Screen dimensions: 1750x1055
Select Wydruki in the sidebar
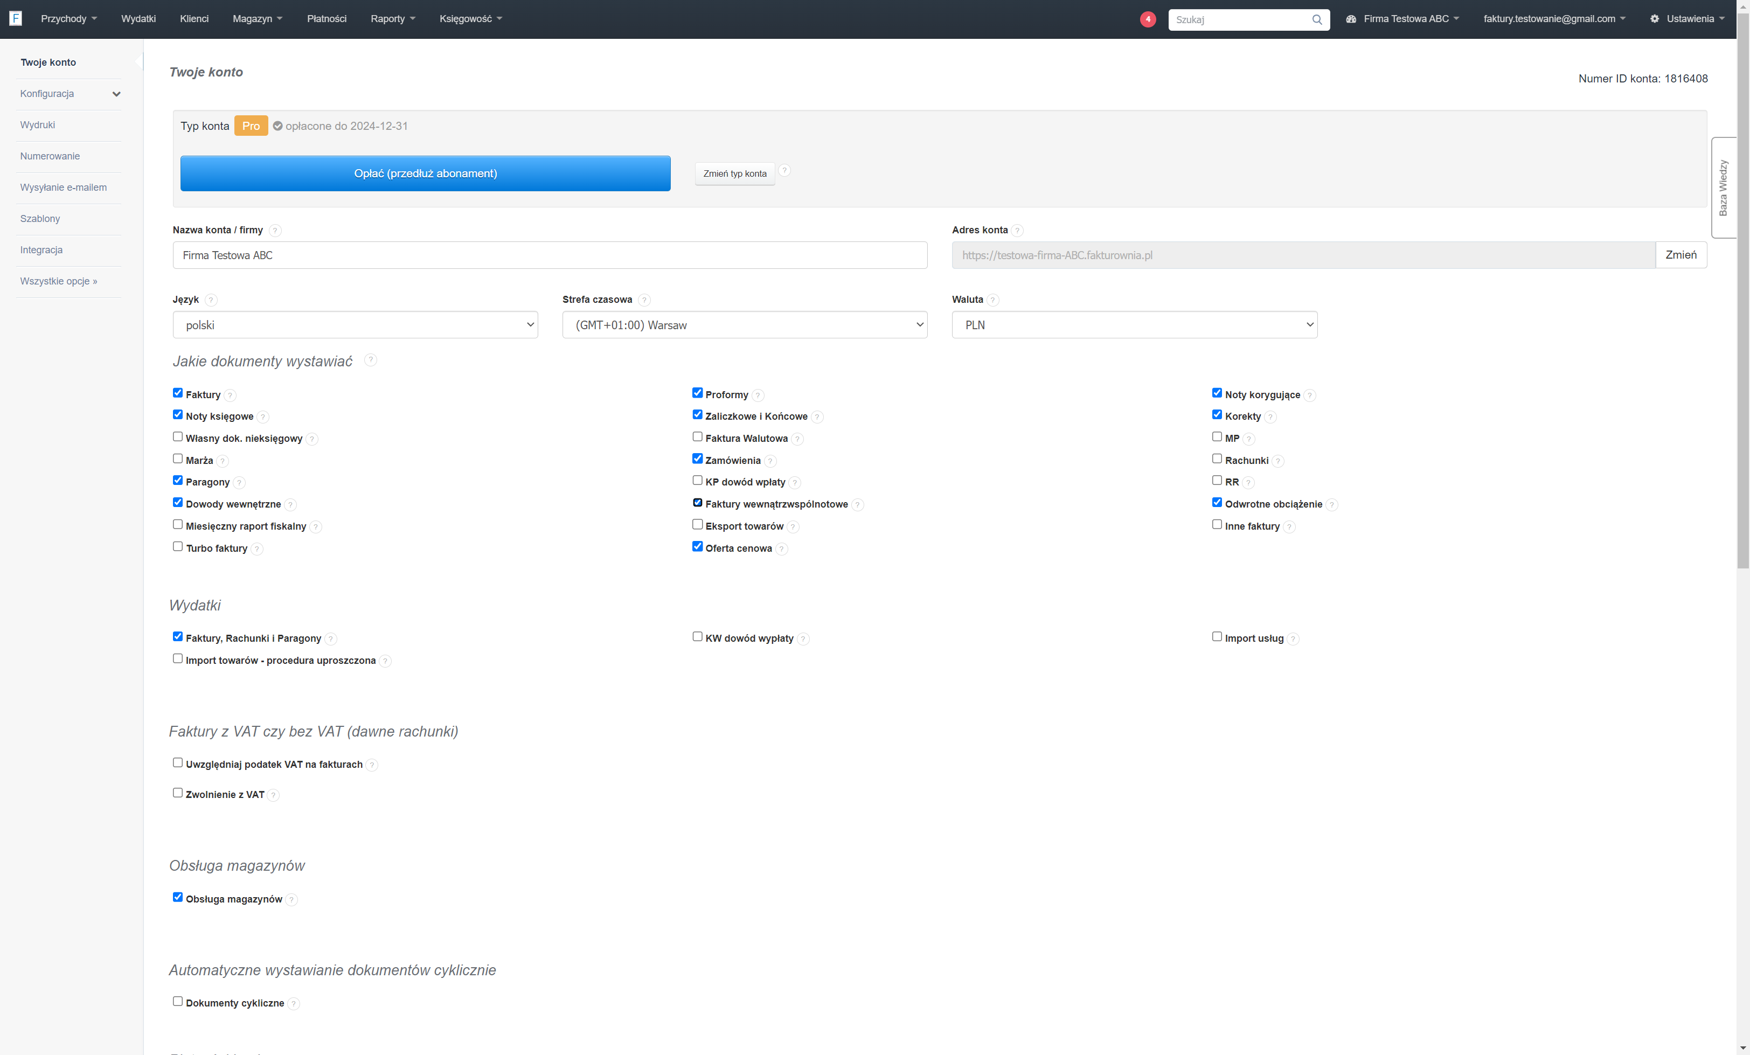pos(38,125)
